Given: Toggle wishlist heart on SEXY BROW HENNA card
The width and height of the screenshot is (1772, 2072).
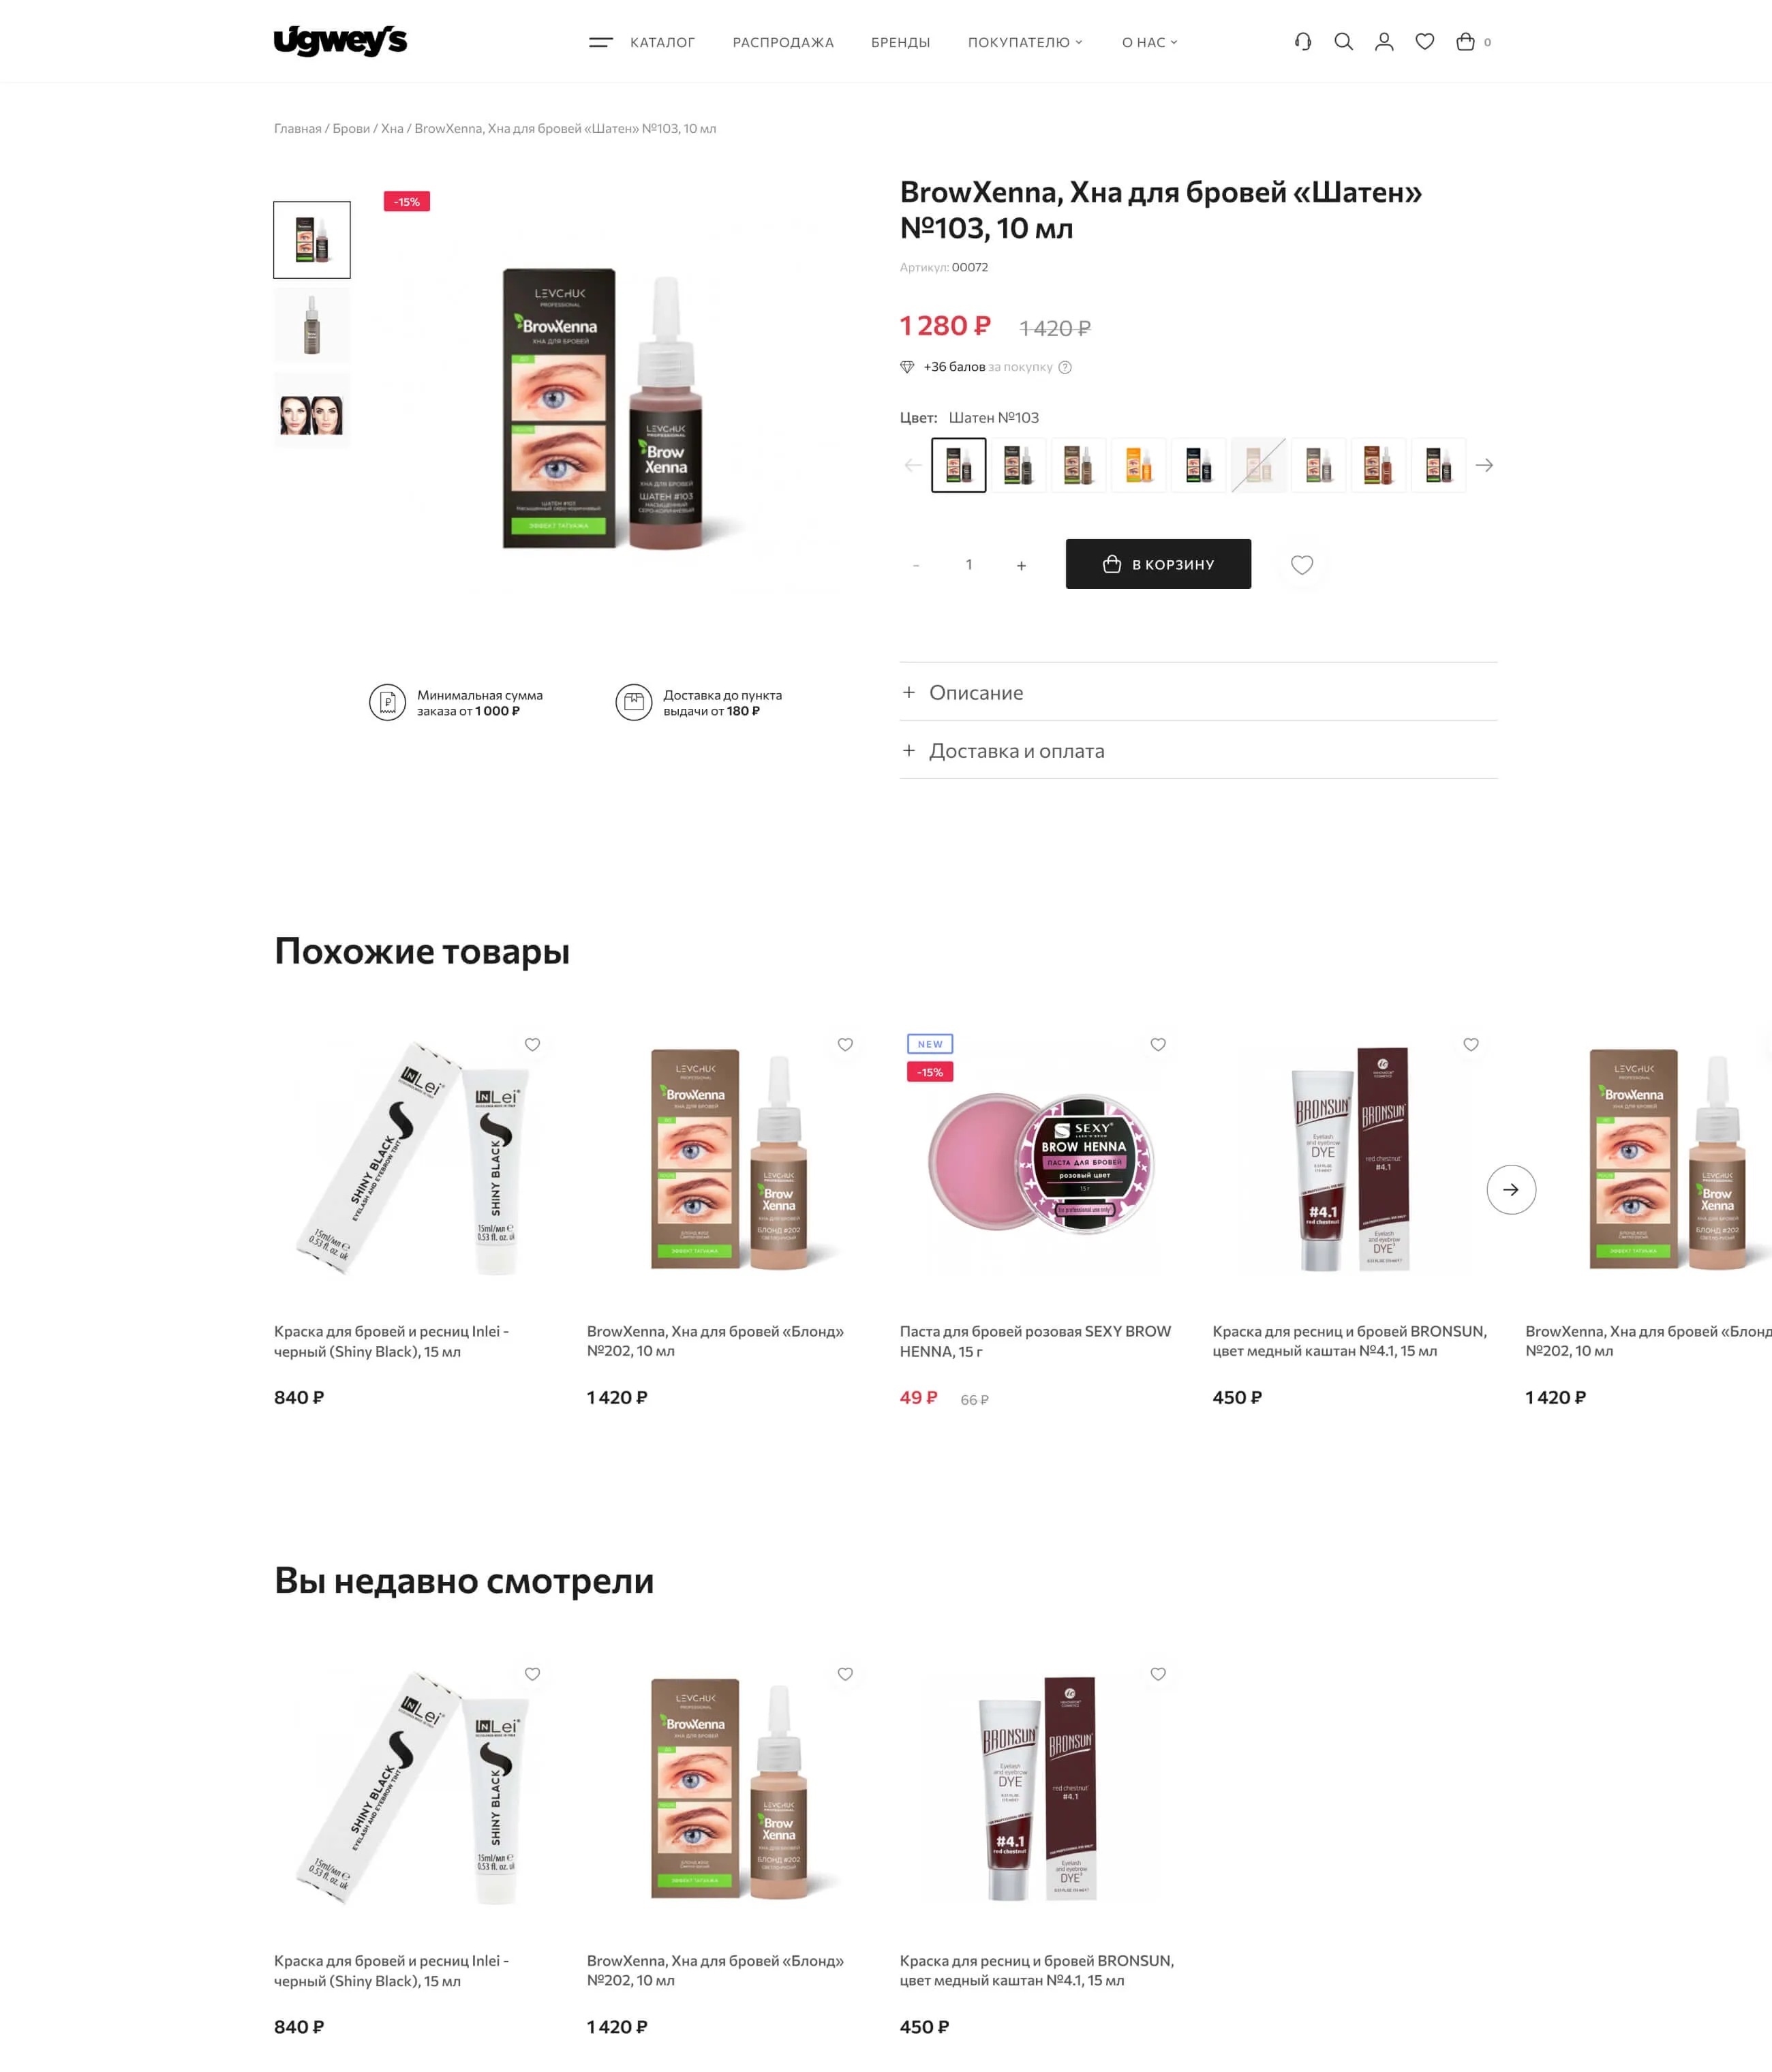Looking at the screenshot, I should point(1158,1044).
